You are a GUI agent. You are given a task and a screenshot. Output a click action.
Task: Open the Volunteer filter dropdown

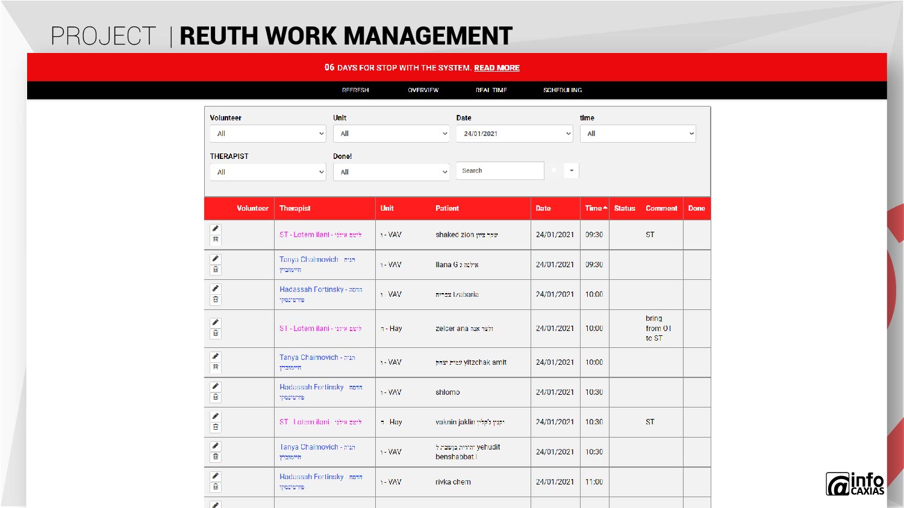(x=268, y=134)
